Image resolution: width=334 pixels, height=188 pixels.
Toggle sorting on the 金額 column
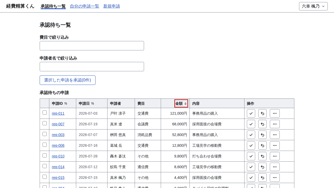point(181,103)
